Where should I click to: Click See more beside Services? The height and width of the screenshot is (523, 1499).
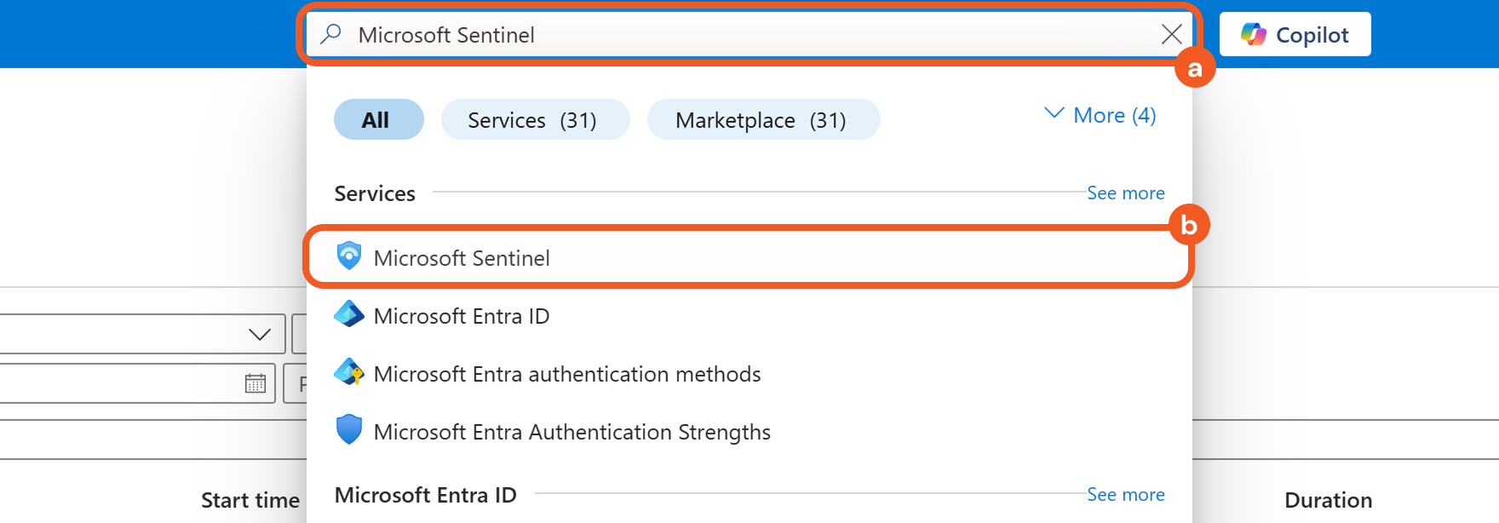click(1125, 193)
